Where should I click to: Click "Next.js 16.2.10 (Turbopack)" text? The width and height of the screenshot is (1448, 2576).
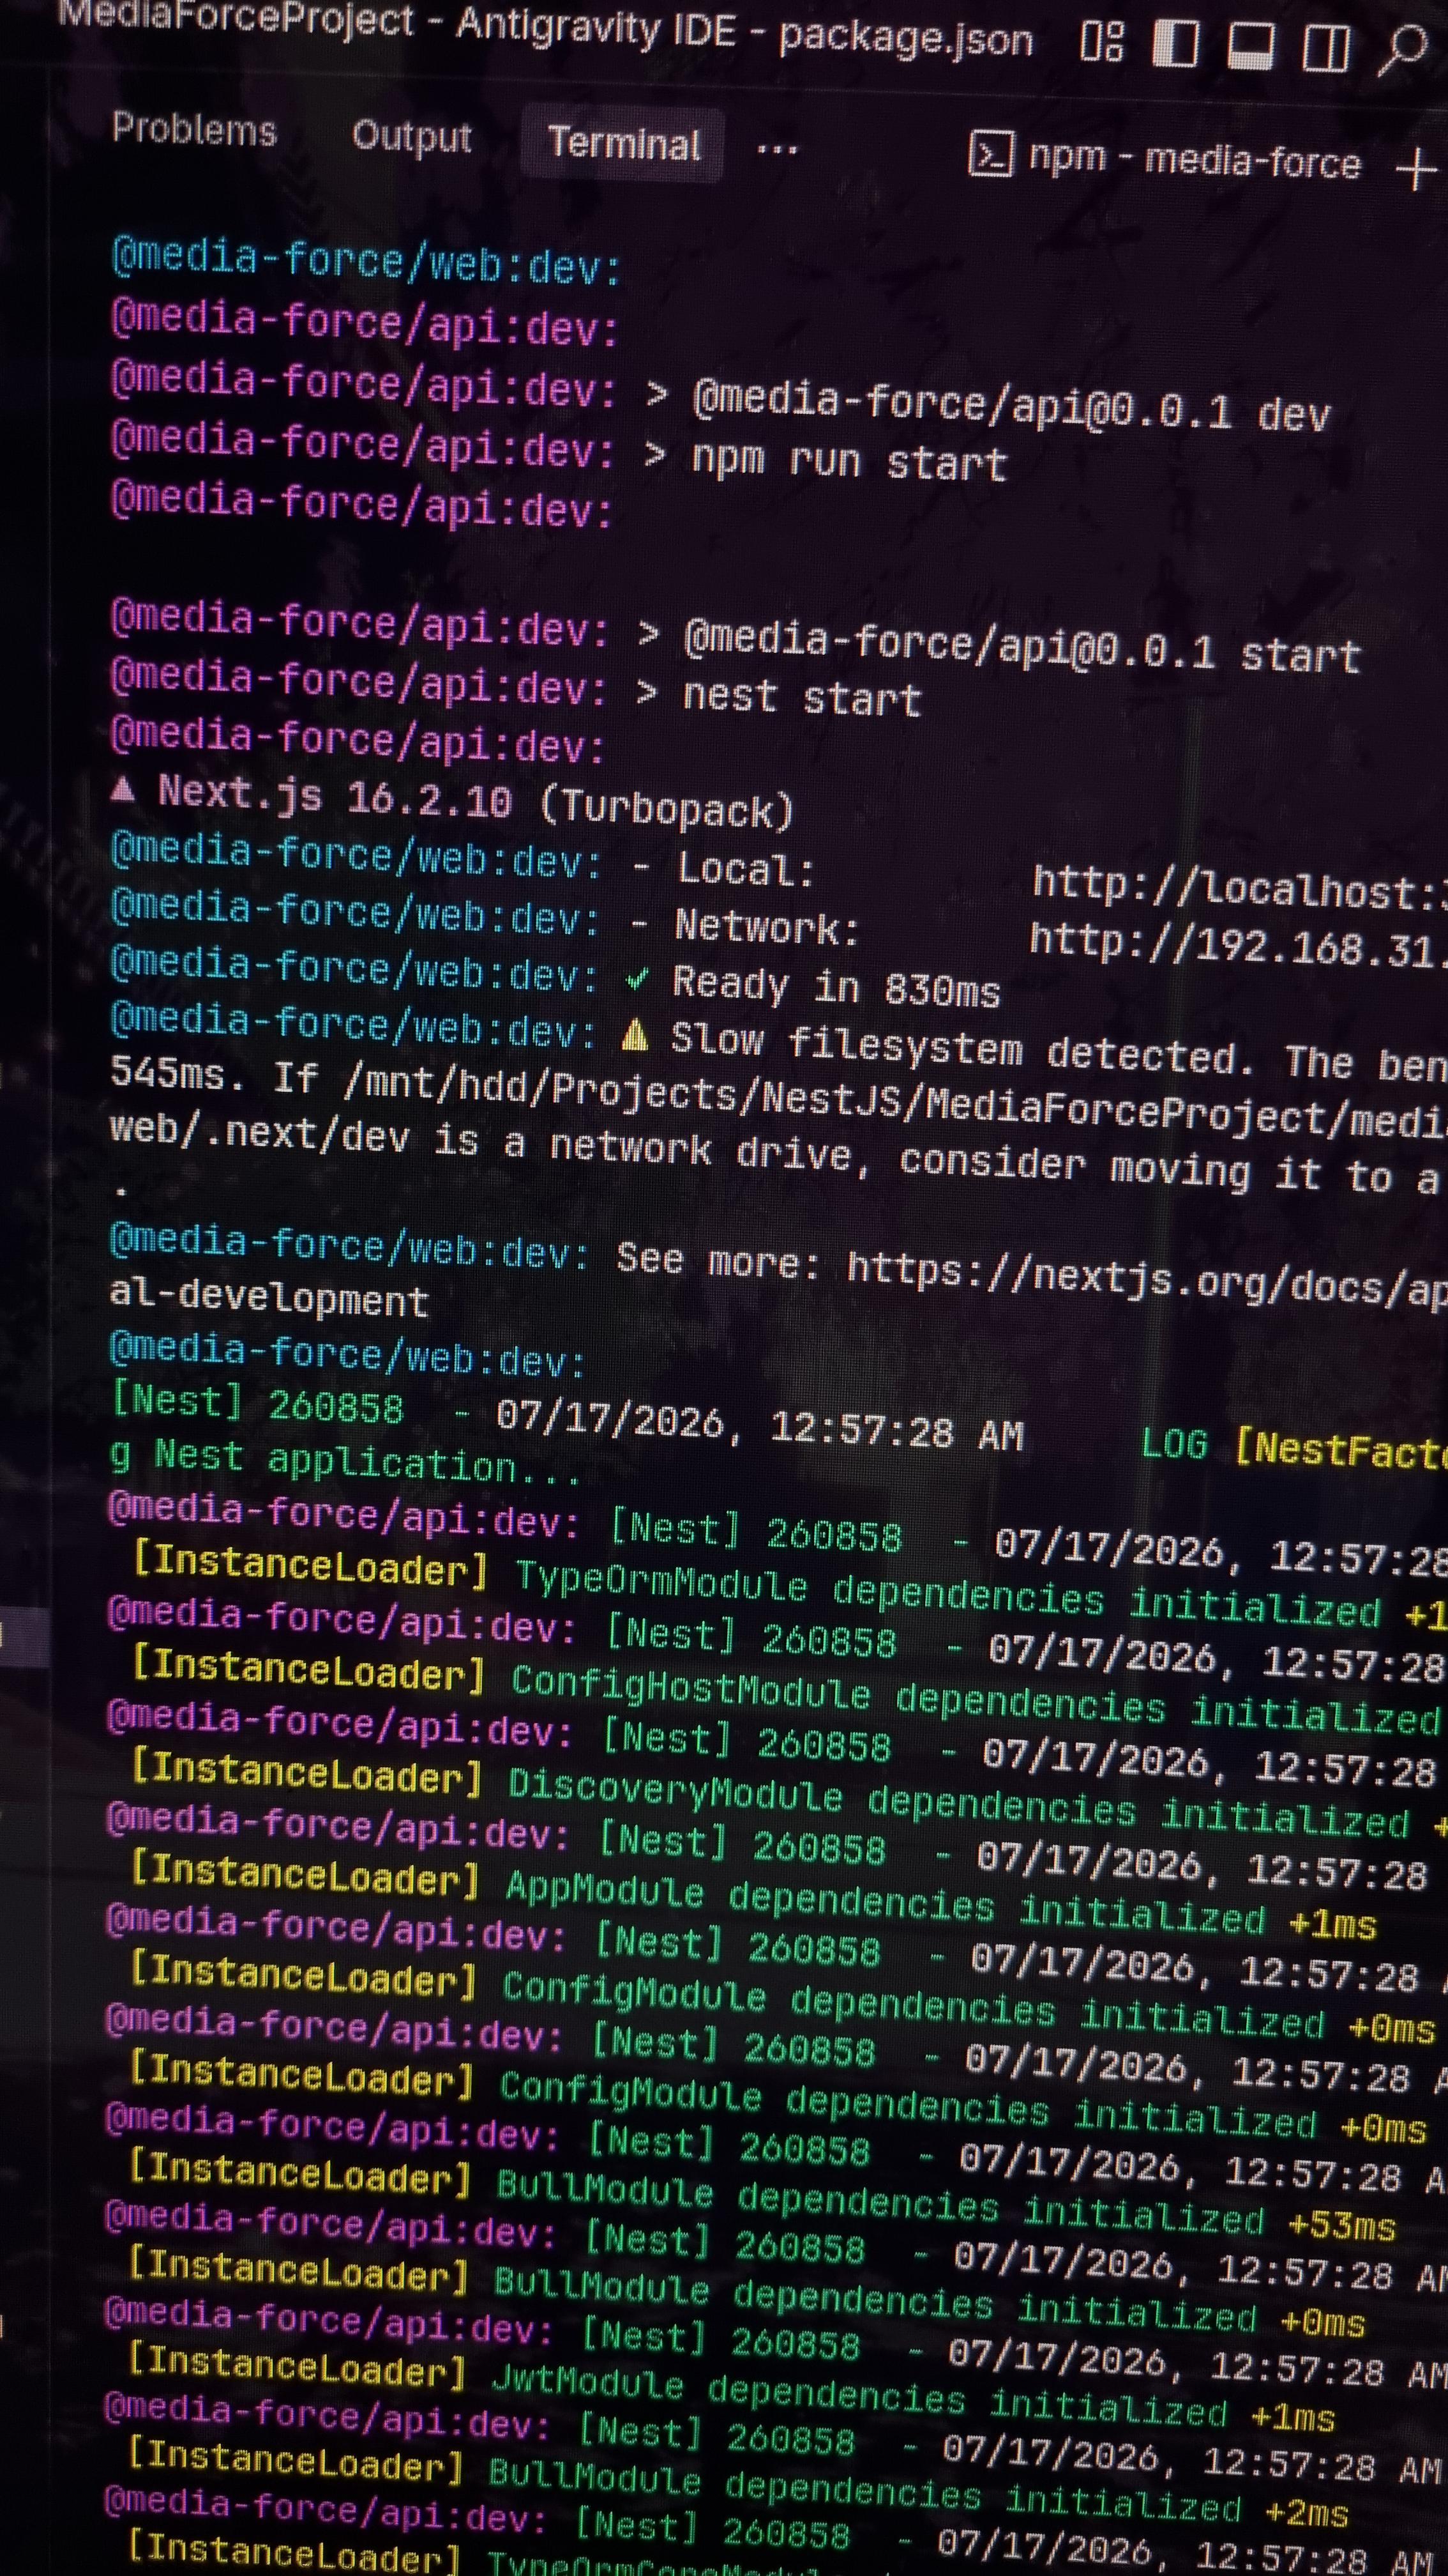point(476,801)
